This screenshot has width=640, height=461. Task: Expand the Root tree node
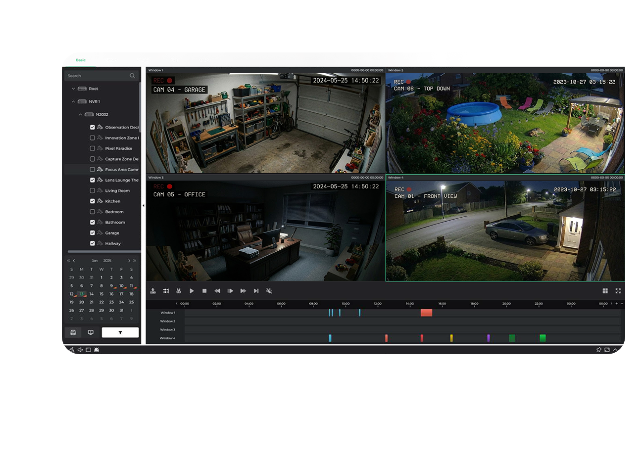[73, 89]
